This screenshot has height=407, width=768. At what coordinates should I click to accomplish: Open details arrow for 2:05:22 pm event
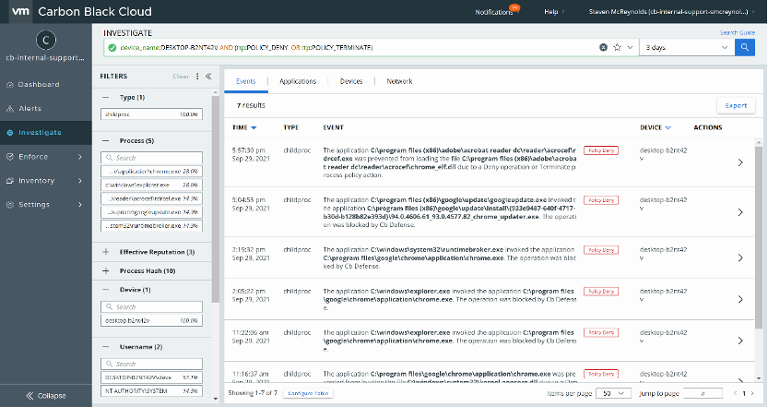[740, 300]
